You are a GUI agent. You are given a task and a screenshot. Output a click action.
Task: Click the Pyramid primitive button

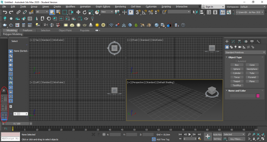click(252, 77)
